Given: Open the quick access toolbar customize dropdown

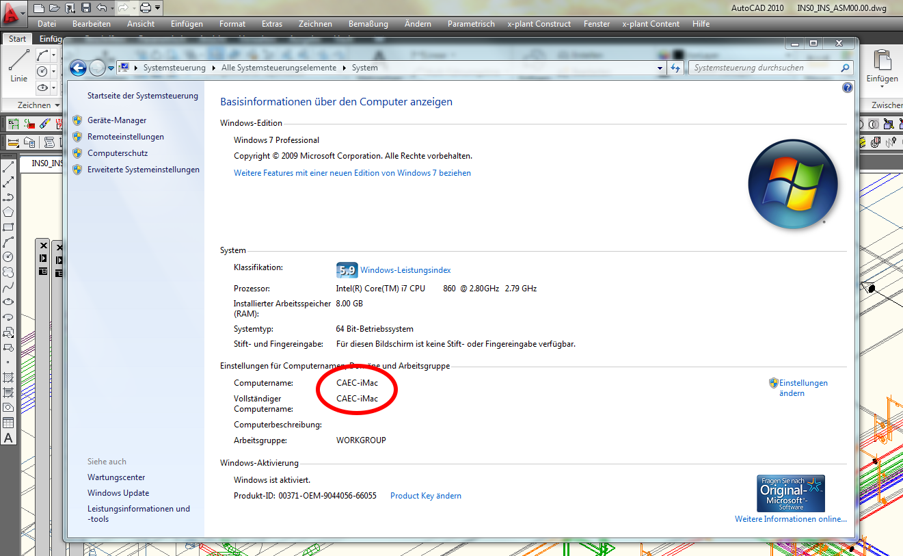Looking at the screenshot, I should pyautogui.click(x=158, y=8).
